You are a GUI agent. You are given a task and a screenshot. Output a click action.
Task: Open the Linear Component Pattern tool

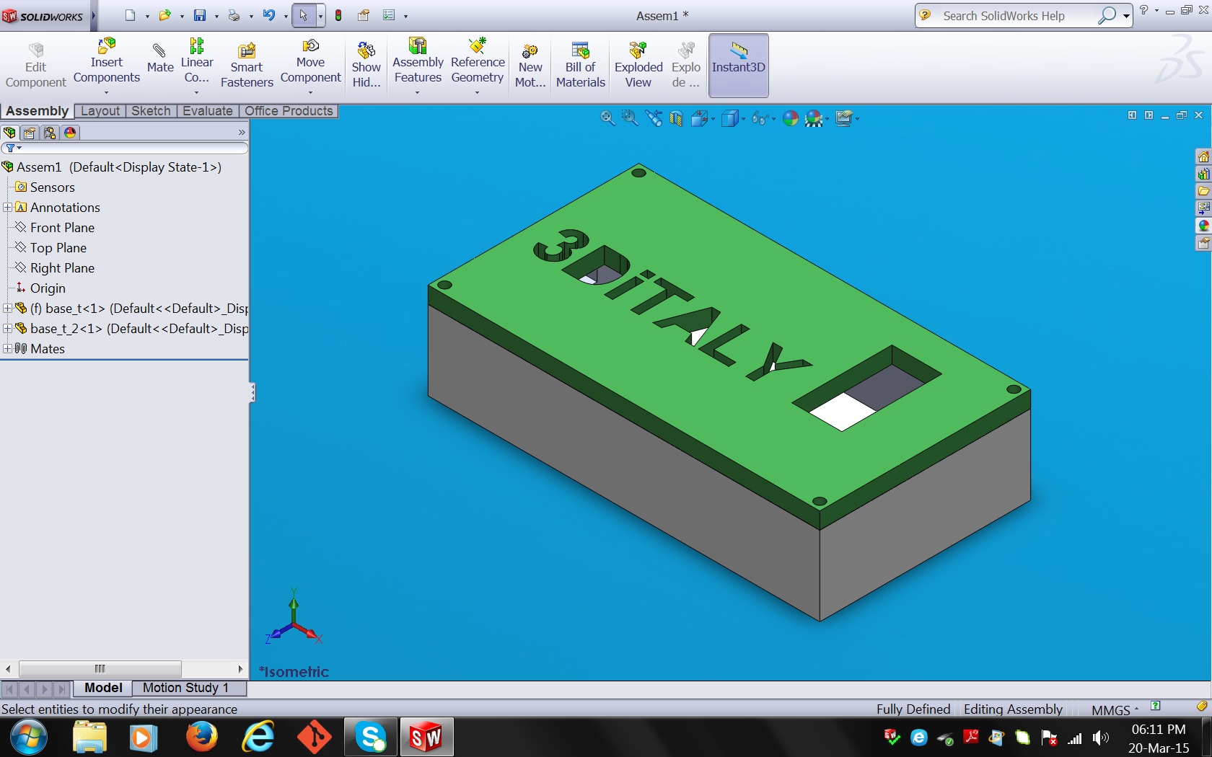pyautogui.click(x=197, y=66)
